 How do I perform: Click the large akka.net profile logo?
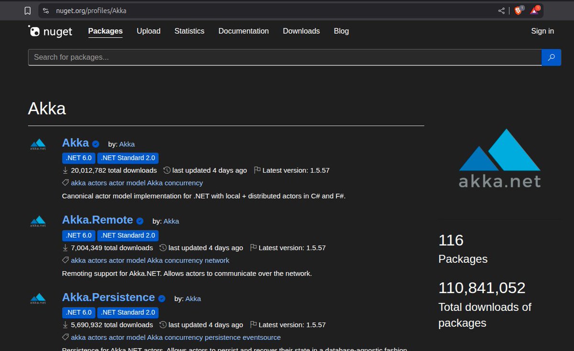click(x=500, y=158)
